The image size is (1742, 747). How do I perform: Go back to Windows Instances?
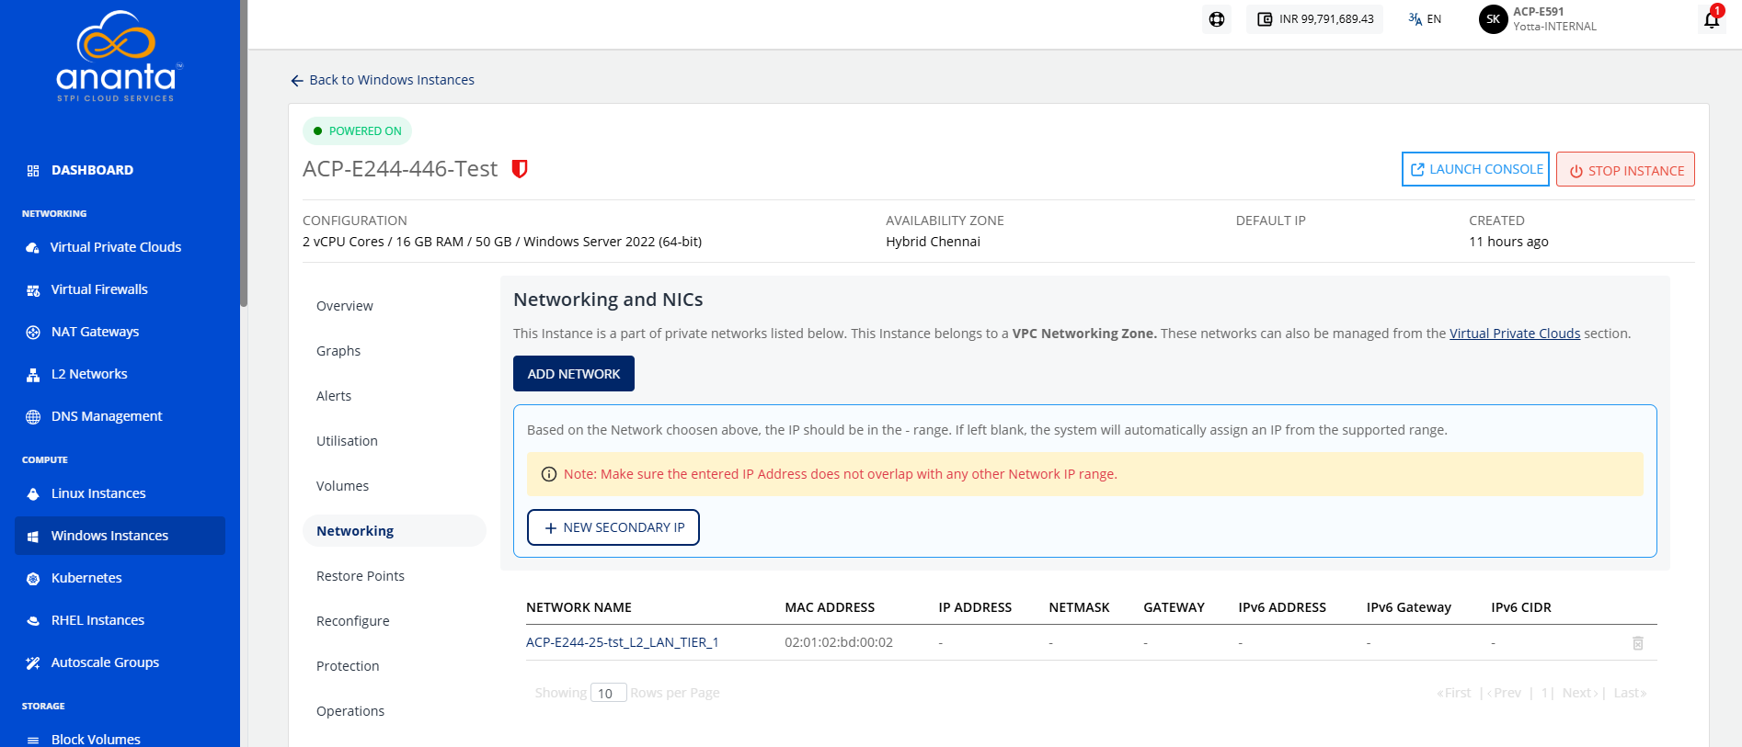(x=383, y=80)
